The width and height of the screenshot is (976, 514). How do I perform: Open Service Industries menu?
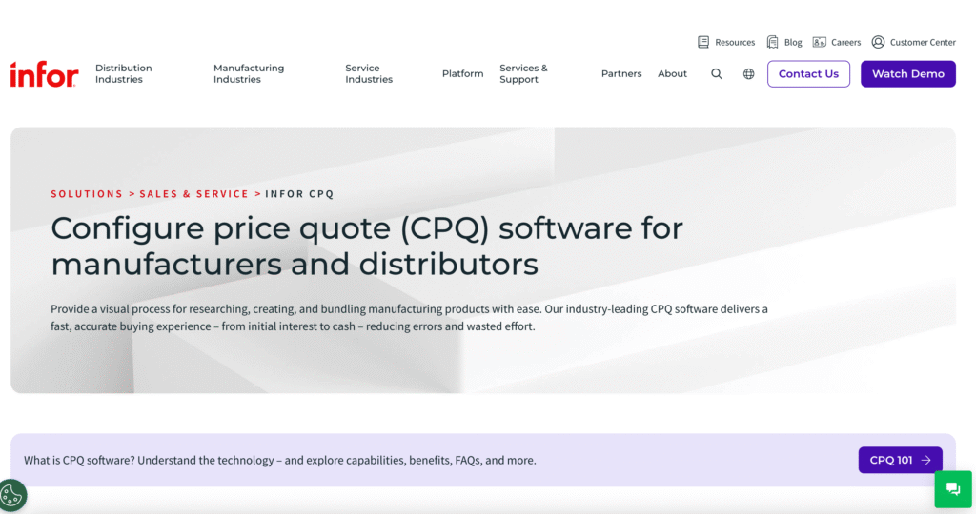369,74
